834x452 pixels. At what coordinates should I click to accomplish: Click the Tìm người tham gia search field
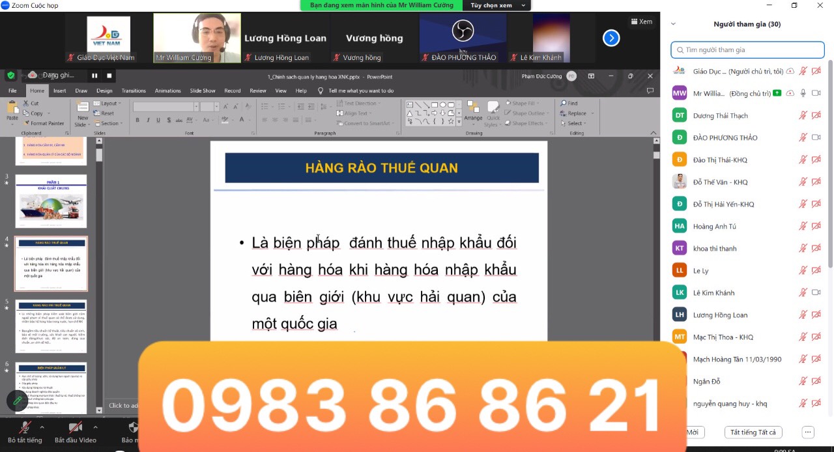click(x=747, y=49)
